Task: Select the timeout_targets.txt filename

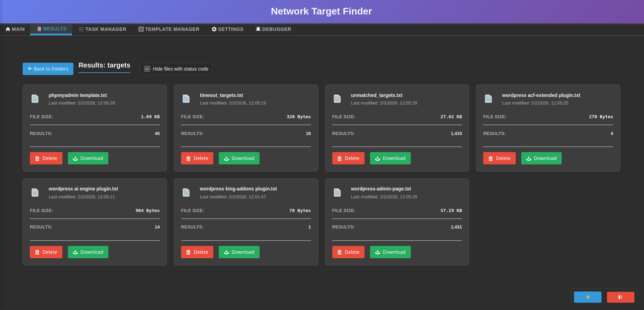Action: tap(221, 95)
